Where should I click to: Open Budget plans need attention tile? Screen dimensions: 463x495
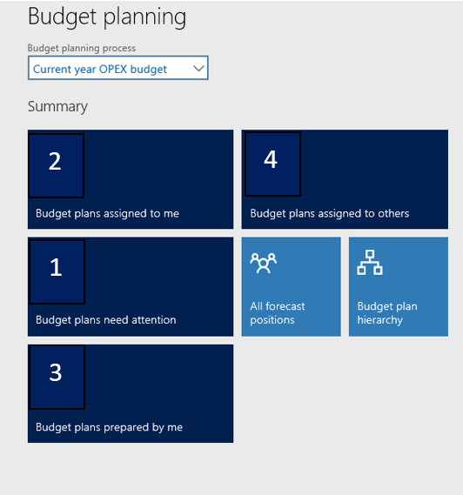[x=131, y=286]
